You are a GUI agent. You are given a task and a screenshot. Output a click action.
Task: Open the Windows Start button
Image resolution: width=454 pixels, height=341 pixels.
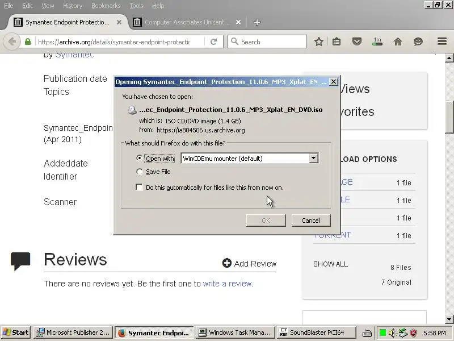[x=16, y=332]
